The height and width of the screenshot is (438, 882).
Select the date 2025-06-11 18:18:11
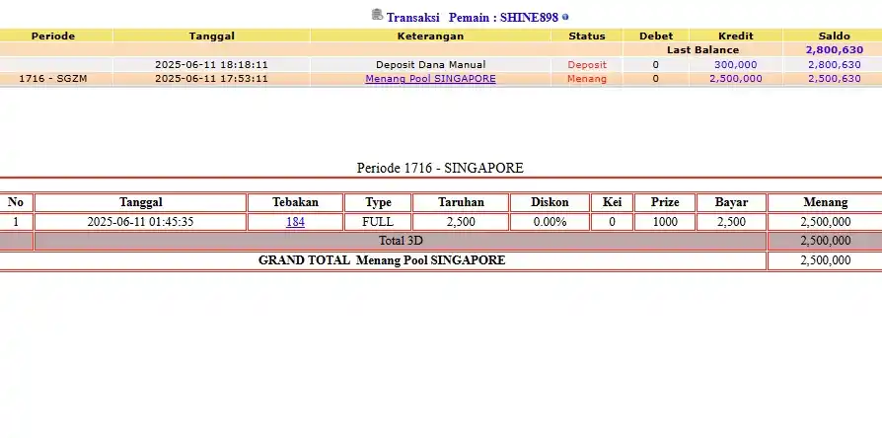click(x=211, y=65)
